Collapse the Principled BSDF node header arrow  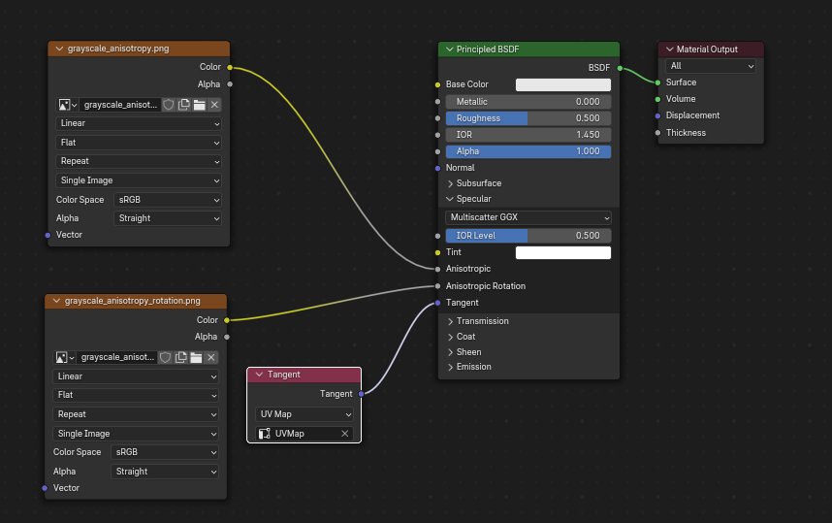pyautogui.click(x=450, y=49)
